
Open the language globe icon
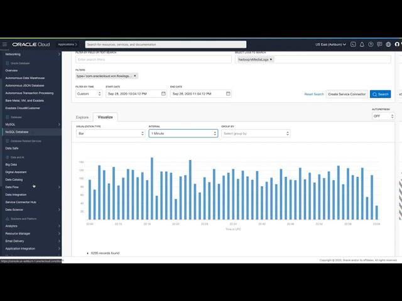(x=388, y=45)
